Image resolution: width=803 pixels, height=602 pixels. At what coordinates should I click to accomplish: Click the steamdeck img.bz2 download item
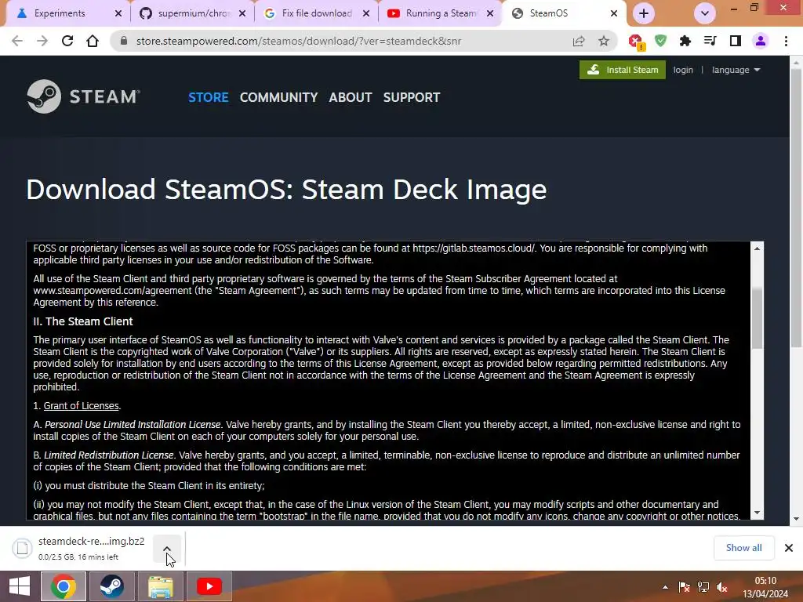tap(91, 548)
